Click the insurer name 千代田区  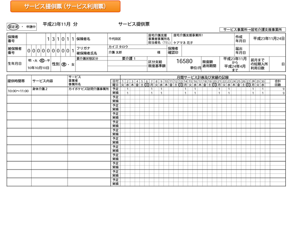(115, 39)
